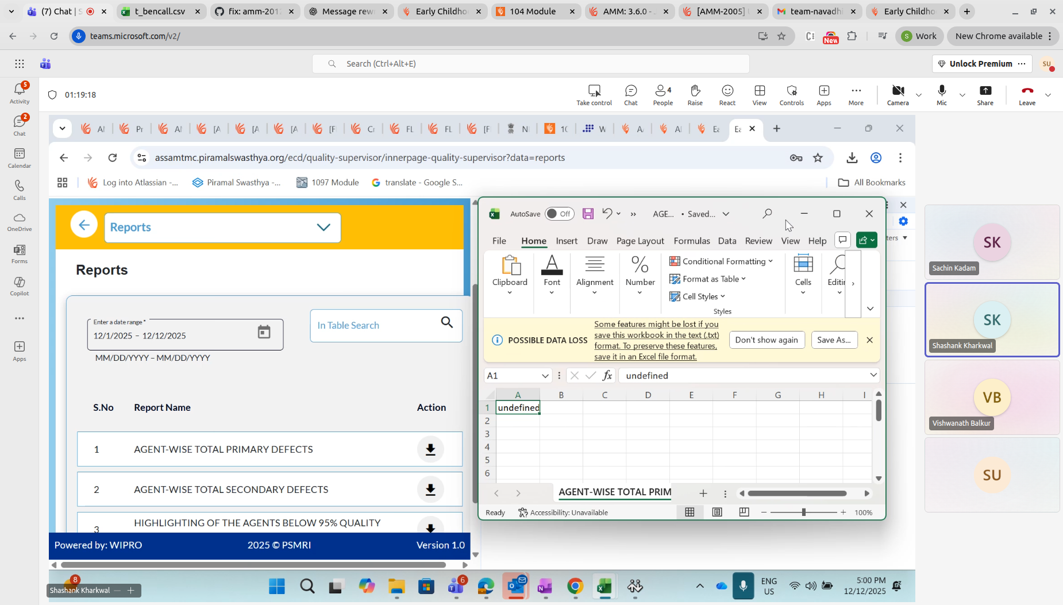Download Agent-Wise Total Secondary Defects report
Viewport: 1063px width, 605px height.
[430, 490]
